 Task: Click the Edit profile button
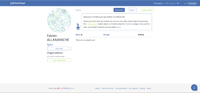coord(59,48)
